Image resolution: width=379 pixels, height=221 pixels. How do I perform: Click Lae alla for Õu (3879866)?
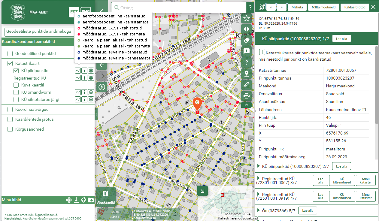(x=308, y=210)
